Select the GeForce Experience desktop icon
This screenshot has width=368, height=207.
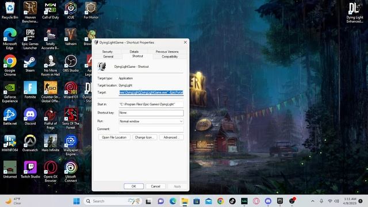tap(10, 92)
